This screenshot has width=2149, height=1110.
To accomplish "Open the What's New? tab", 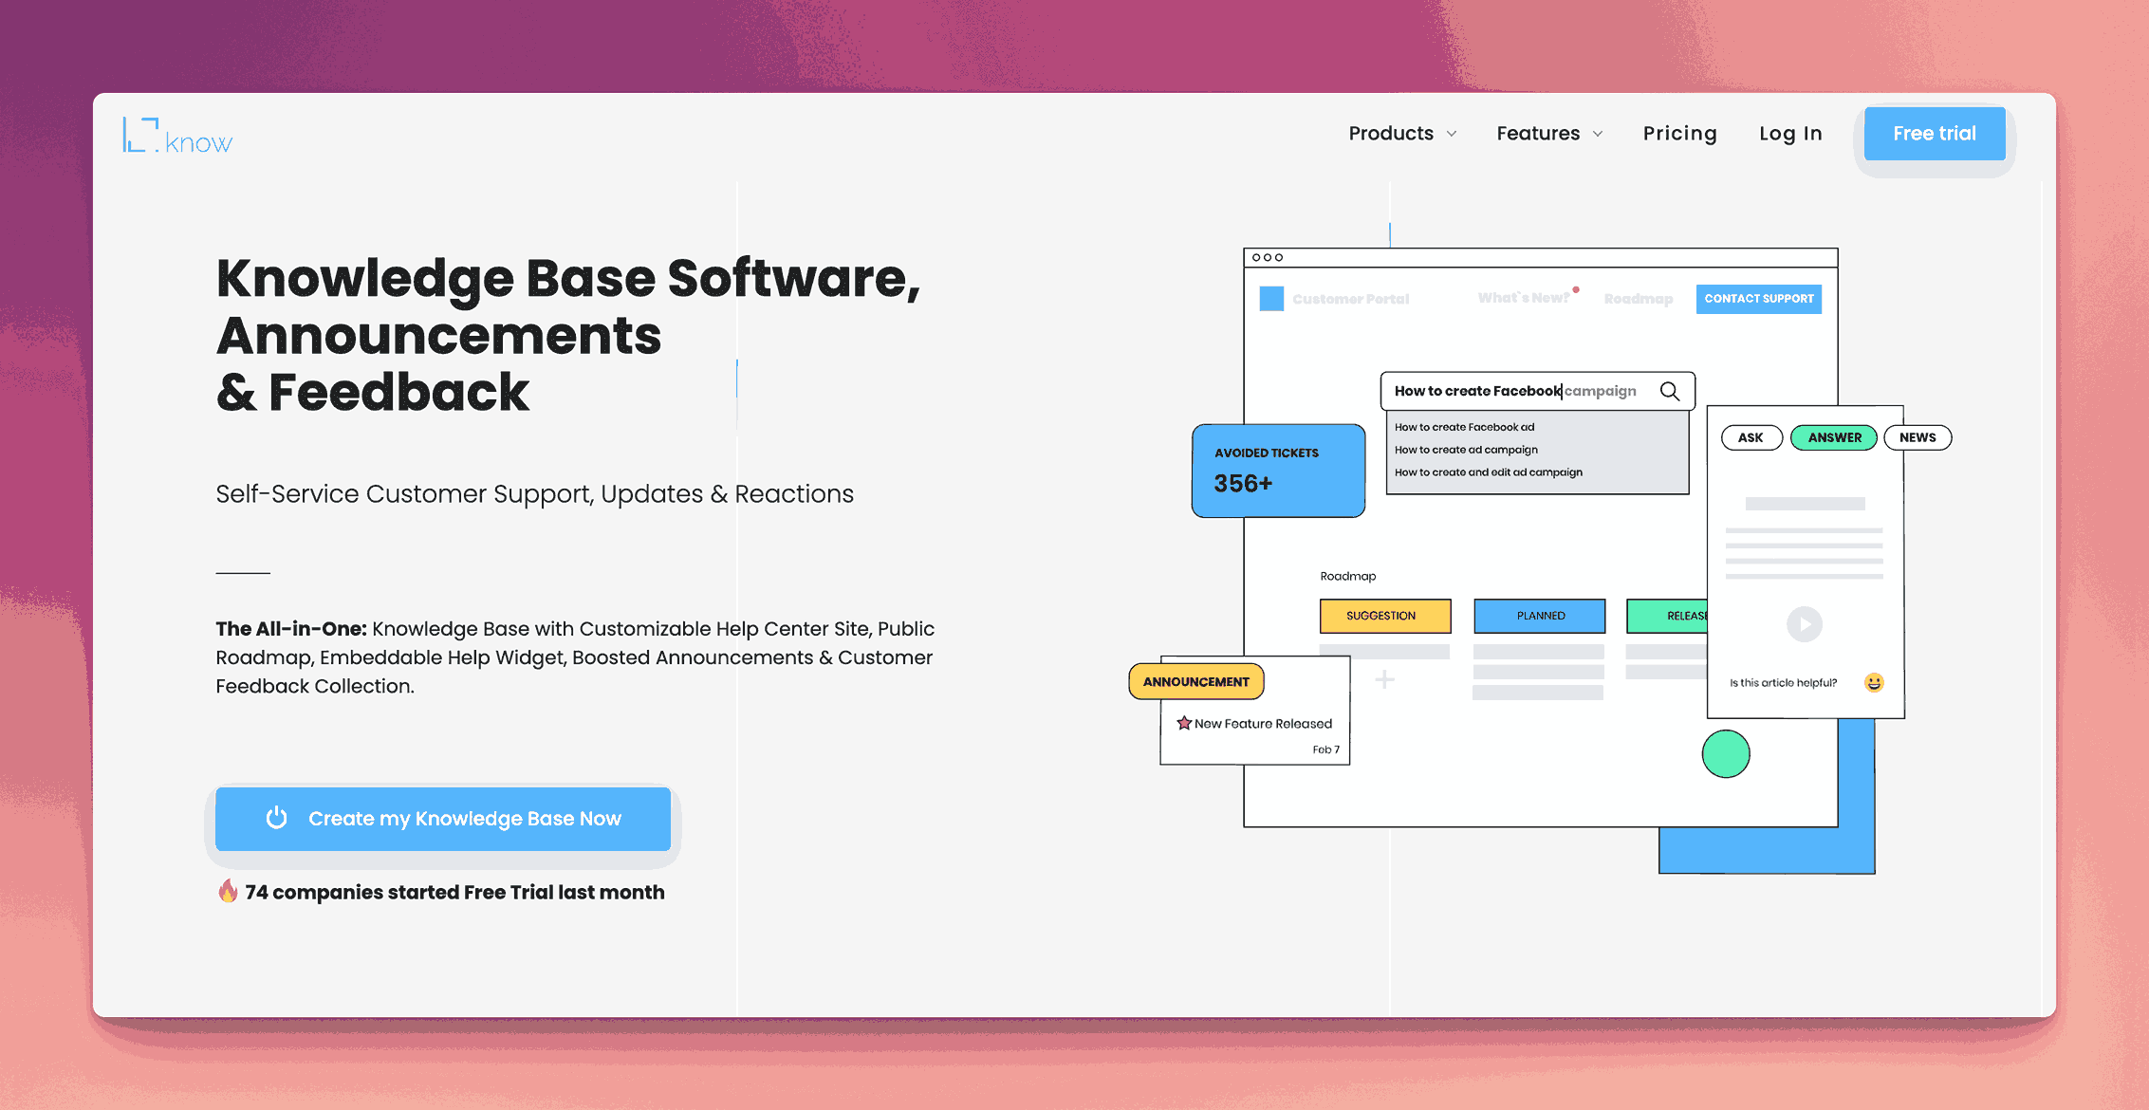I will (1524, 298).
